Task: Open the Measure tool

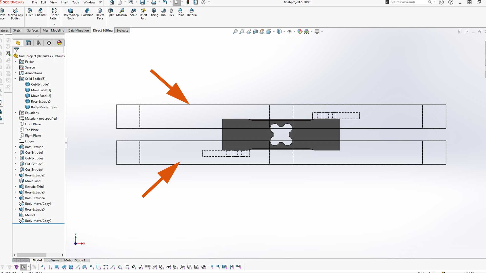Action: 122,12
